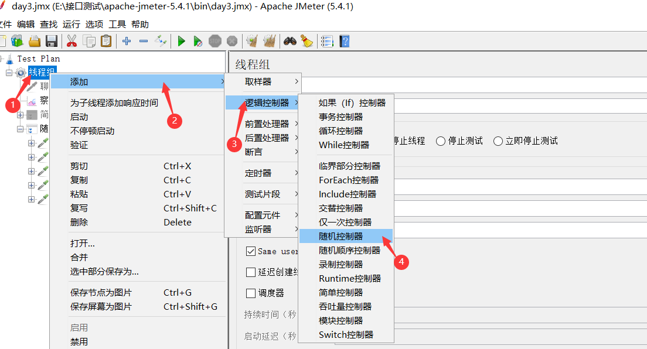647x349 pixels.
Task: Open the 定时器 submenu
Action: (263, 173)
